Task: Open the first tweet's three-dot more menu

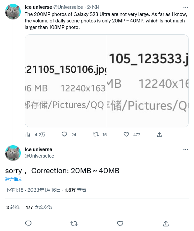Action: [186, 7]
